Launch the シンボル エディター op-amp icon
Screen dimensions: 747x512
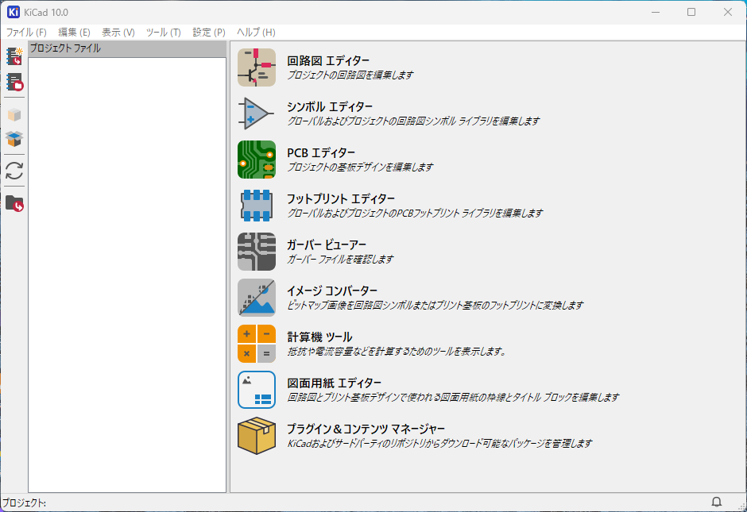coord(257,114)
